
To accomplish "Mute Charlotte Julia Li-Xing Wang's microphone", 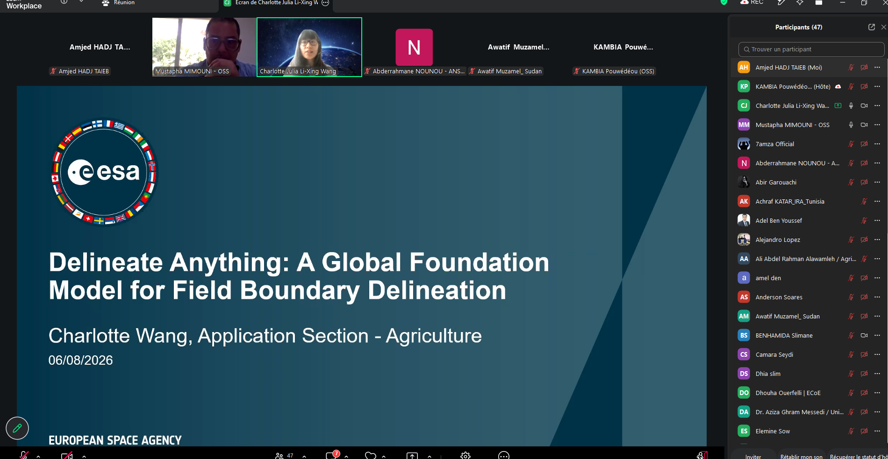I will (851, 106).
